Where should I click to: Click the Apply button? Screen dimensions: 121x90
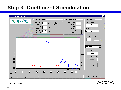click(x=92, y=65)
